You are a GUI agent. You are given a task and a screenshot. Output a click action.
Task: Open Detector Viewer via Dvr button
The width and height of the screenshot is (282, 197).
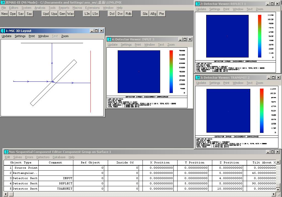click(120, 14)
